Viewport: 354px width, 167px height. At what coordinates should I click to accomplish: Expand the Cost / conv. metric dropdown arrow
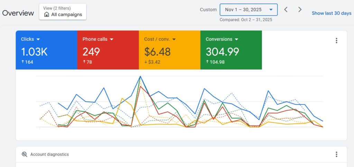point(174,39)
